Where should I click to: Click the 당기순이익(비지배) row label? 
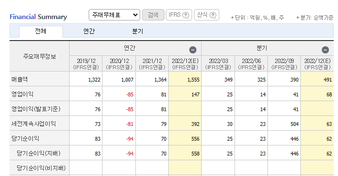pyautogui.click(x=41, y=168)
